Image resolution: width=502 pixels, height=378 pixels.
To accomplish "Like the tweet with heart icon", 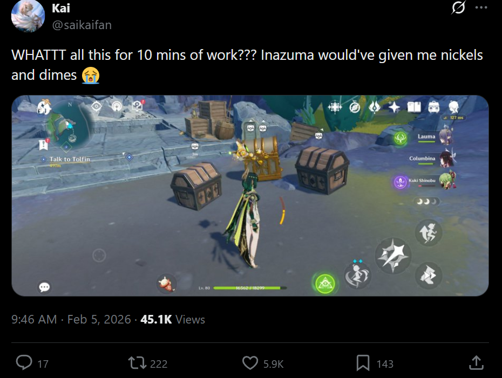I will (250, 363).
